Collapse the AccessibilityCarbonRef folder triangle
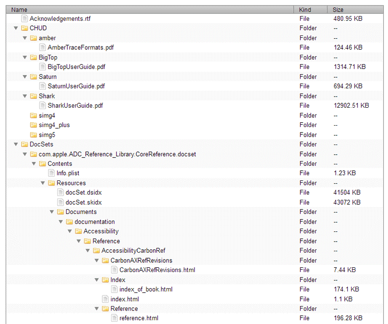 (x=88, y=251)
